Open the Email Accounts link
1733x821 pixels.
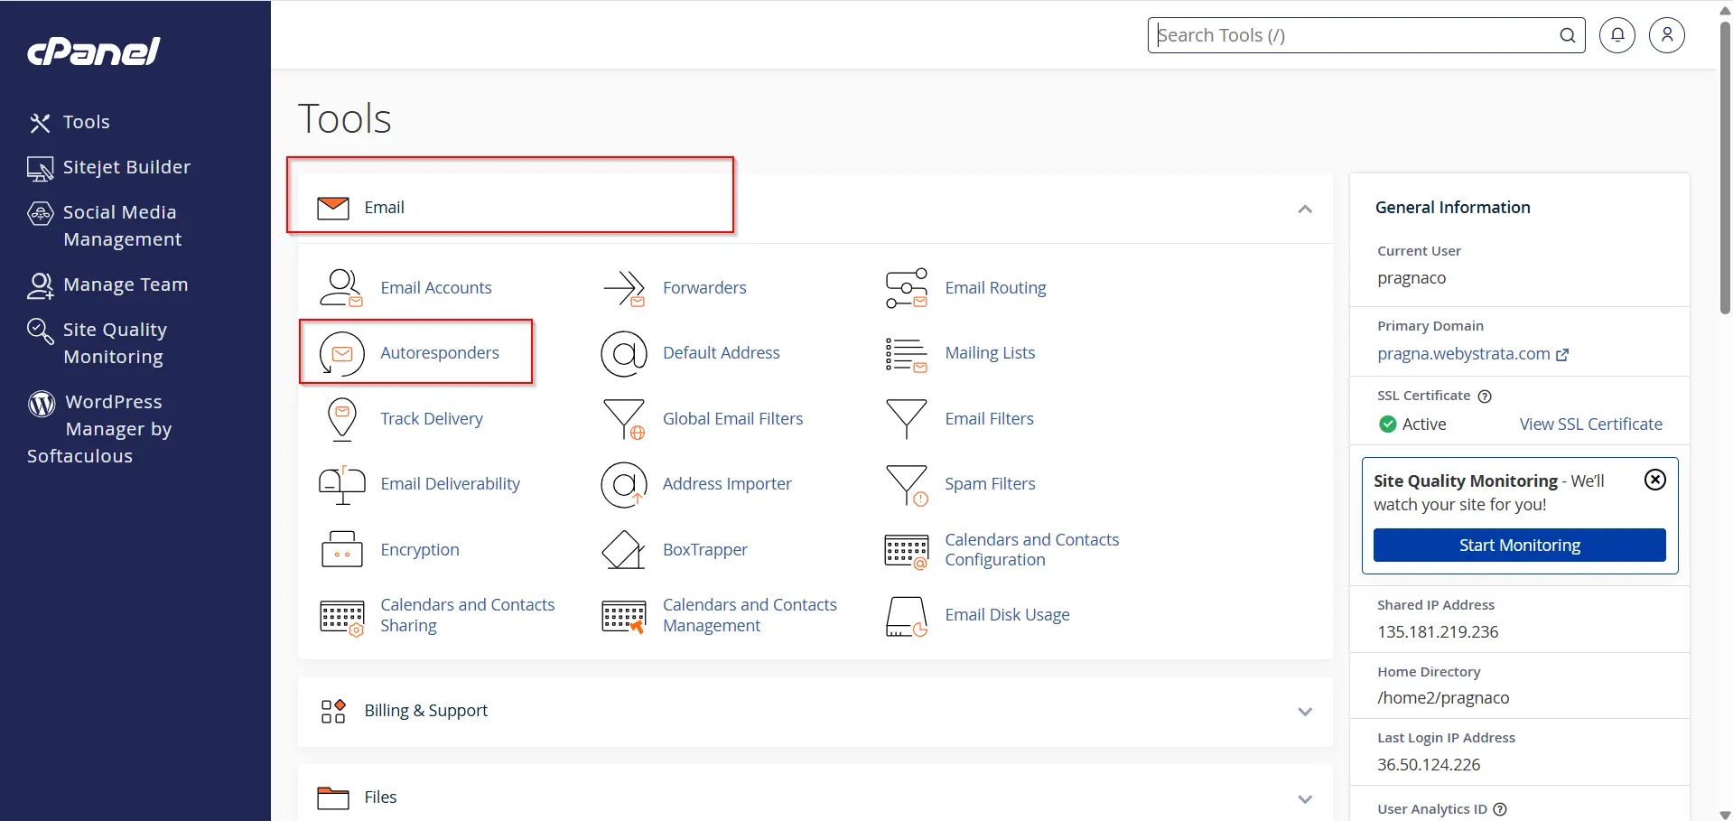click(436, 288)
